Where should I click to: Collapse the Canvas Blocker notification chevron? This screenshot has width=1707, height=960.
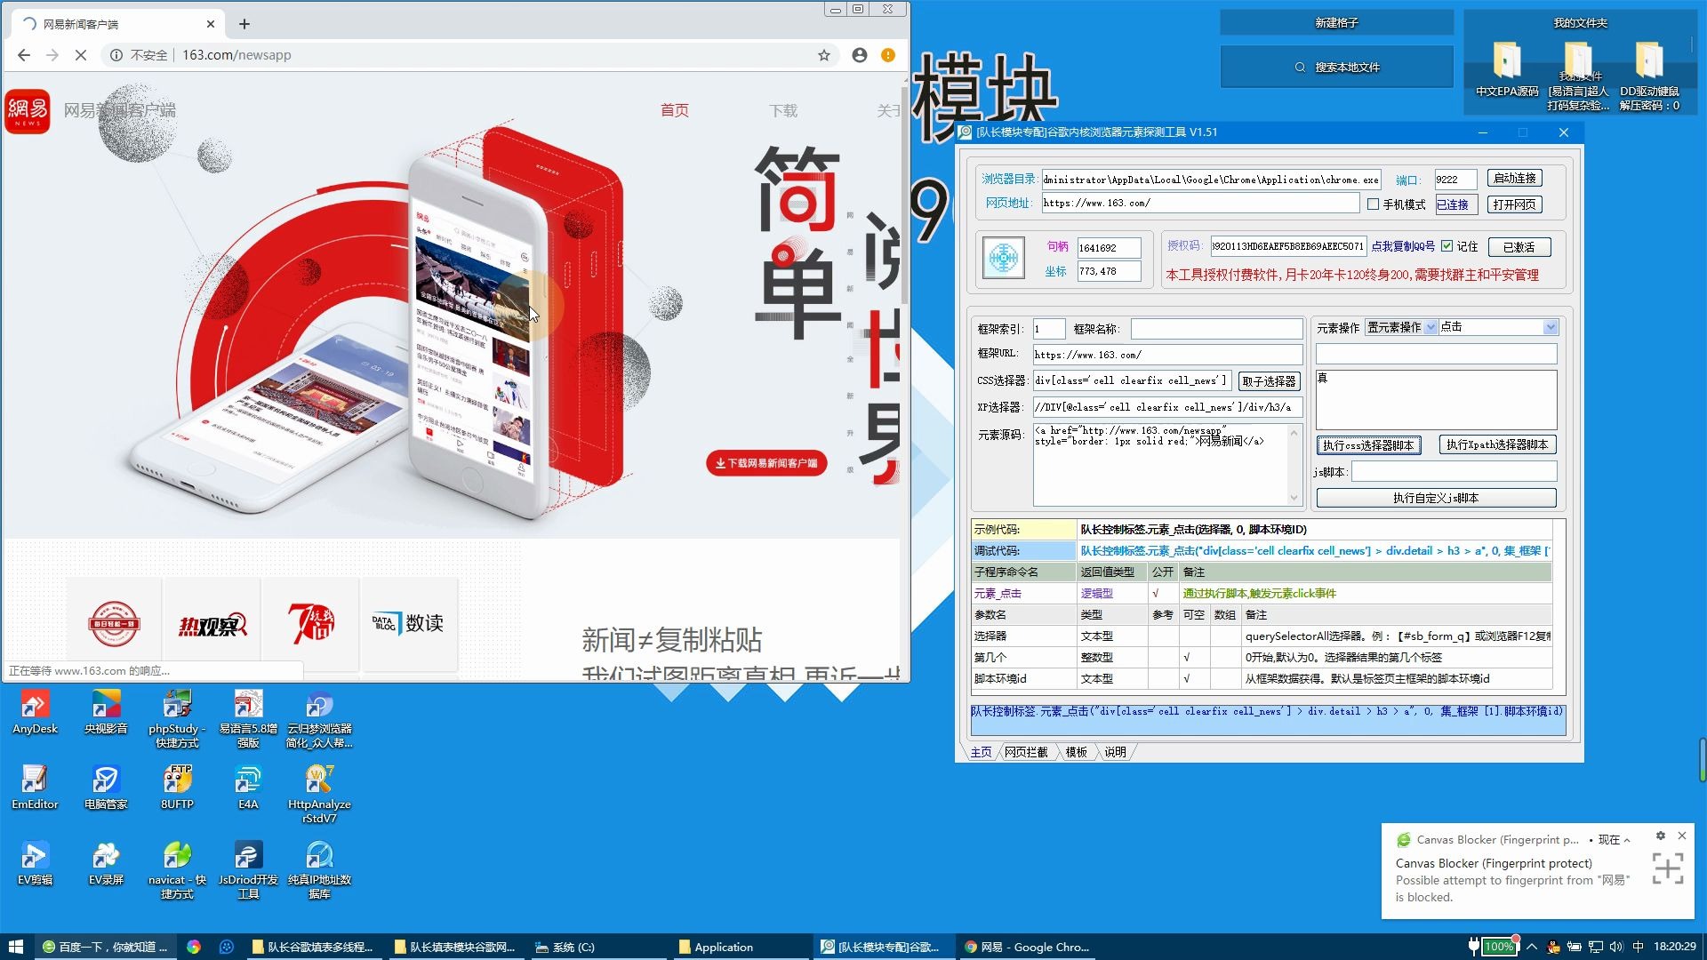tap(1627, 840)
